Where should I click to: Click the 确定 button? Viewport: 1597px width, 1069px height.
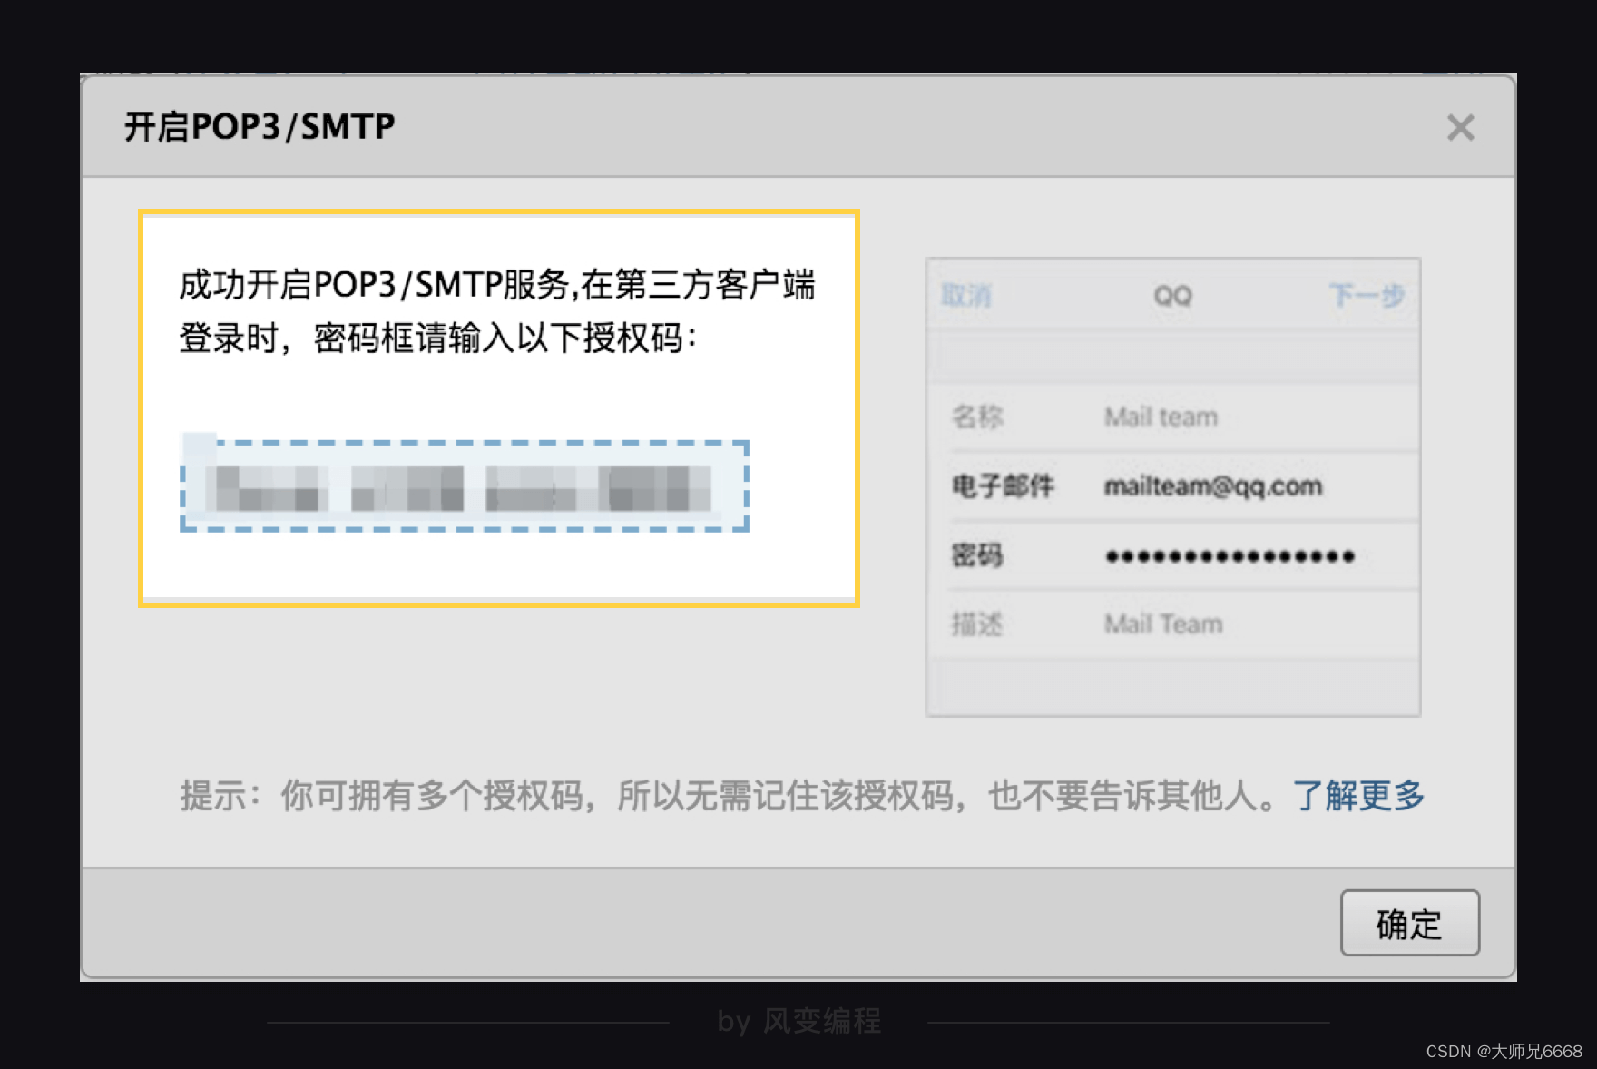[1410, 923]
